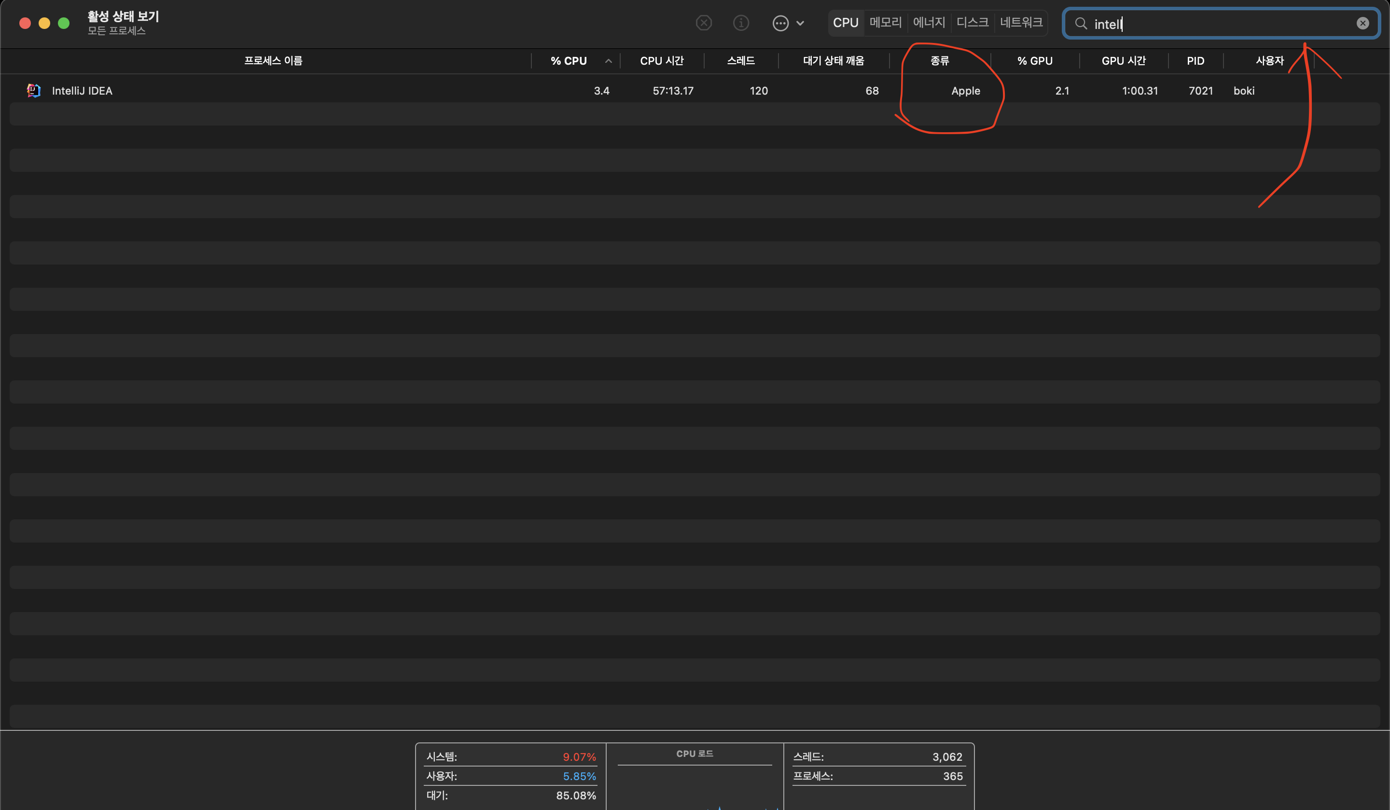
Task: Switch to the 메모리 tab
Action: 885,23
